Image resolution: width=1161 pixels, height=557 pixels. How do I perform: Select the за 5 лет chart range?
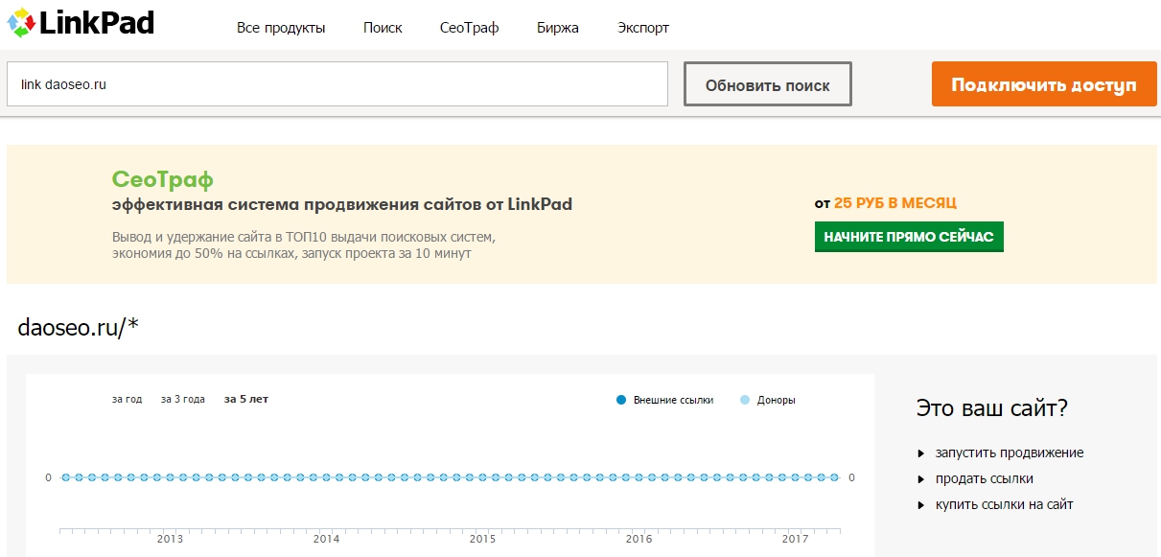(246, 399)
